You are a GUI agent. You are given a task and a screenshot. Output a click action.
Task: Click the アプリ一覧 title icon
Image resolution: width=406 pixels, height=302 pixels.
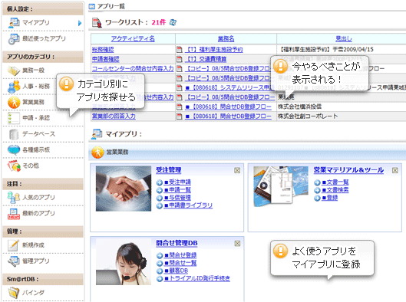(91, 6)
